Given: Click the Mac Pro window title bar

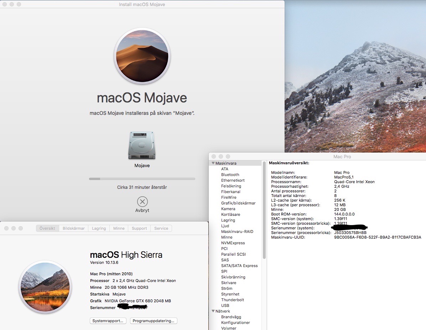Looking at the screenshot, I should point(342,156).
